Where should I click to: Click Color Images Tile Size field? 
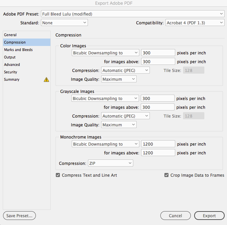click(194, 70)
